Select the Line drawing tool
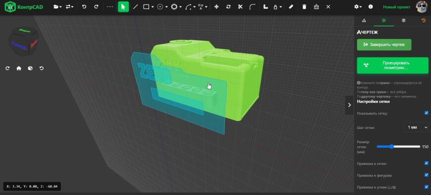Viewport: 431px width, 195px height. coord(135,7)
